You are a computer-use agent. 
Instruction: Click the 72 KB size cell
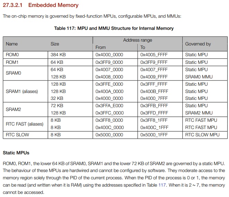click(57, 105)
